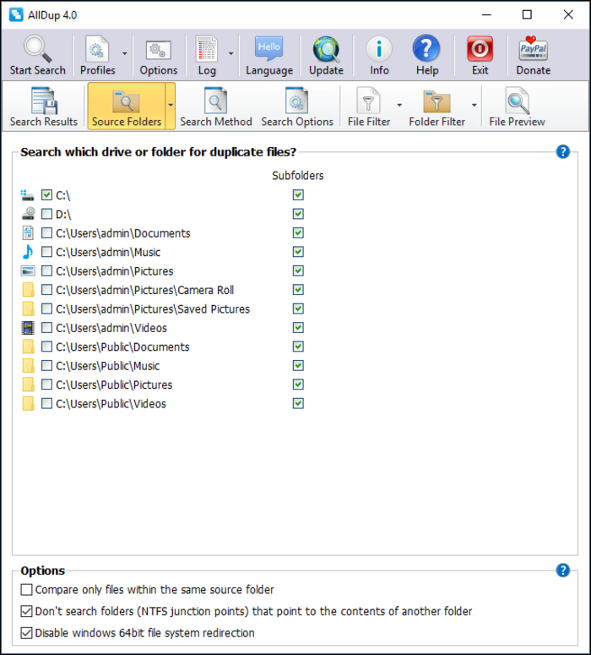Viewport: 591px width, 655px height.
Task: Open the Options gear icon
Action: pos(158,50)
